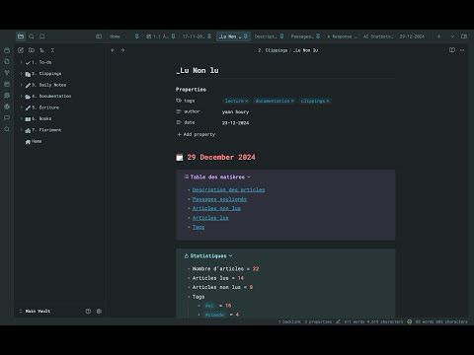Open vault help icon
The width and height of the screenshot is (474, 355).
(x=88, y=311)
